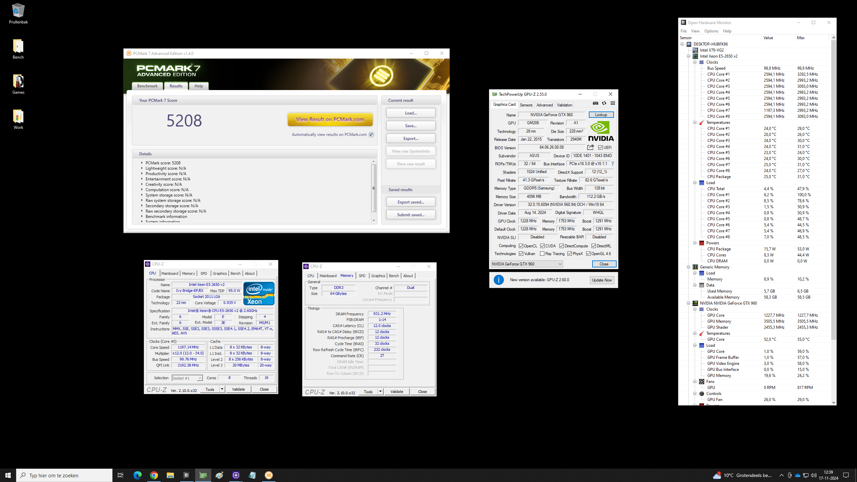The height and width of the screenshot is (482, 857).
Task: Show hidden tray icons chevron
Action: (x=782, y=475)
